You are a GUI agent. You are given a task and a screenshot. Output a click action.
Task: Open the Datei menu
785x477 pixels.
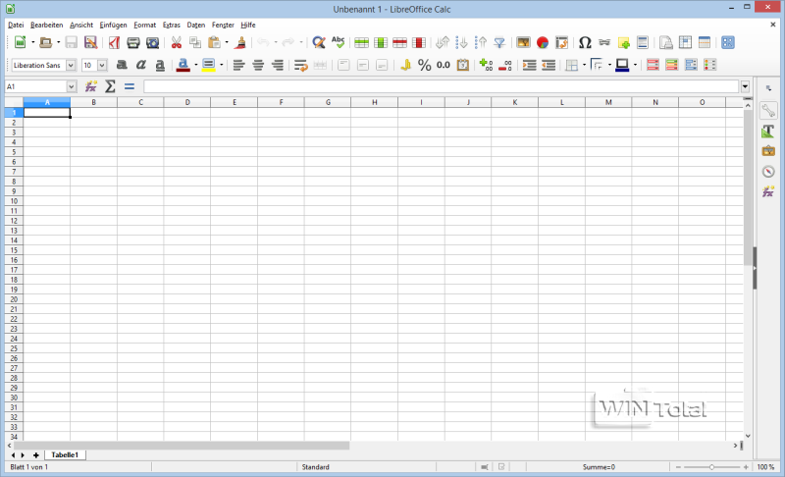point(16,25)
